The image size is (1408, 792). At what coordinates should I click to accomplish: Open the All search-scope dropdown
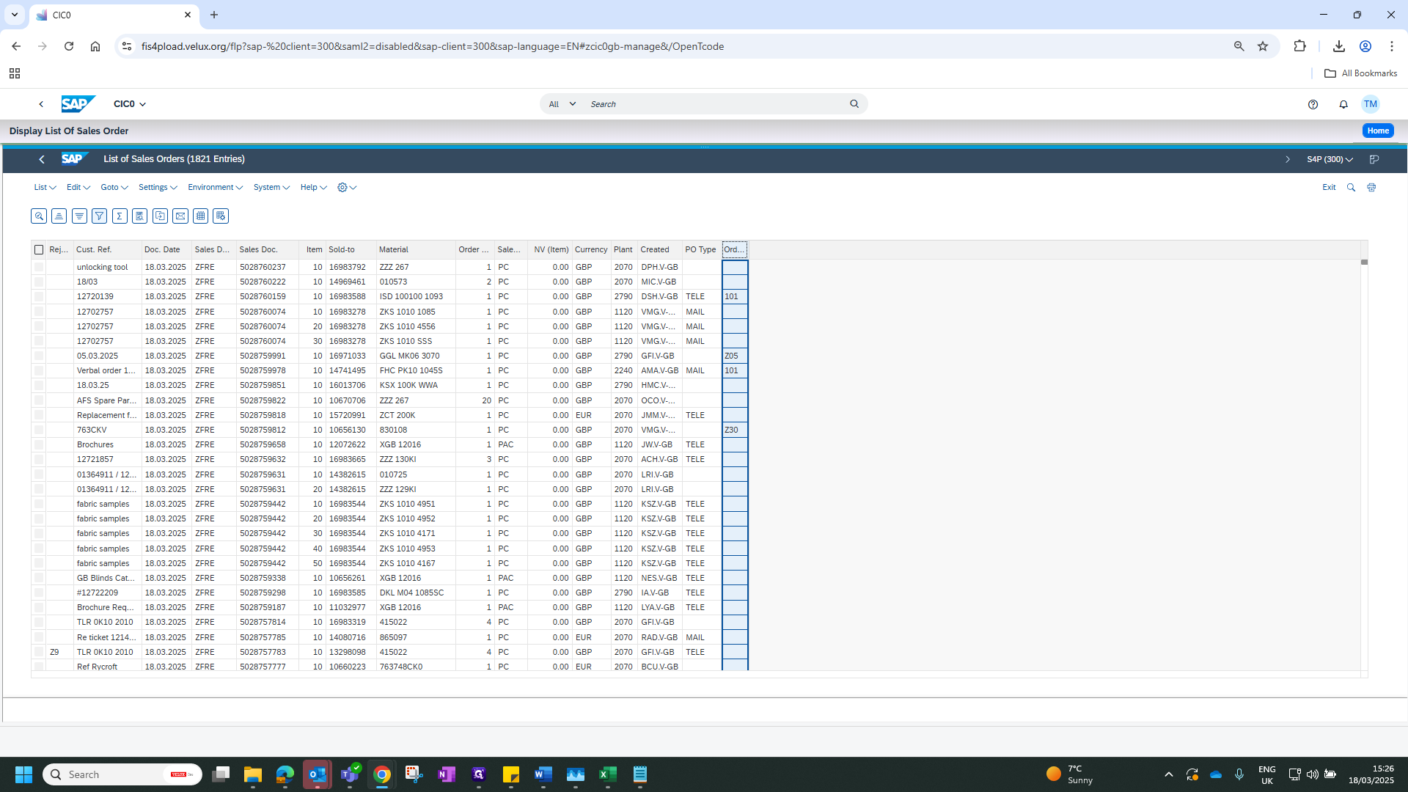coord(562,104)
